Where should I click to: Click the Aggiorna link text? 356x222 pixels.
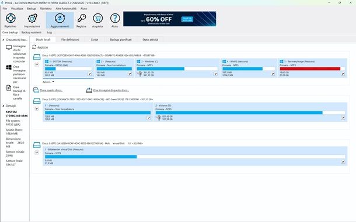click(x=43, y=47)
